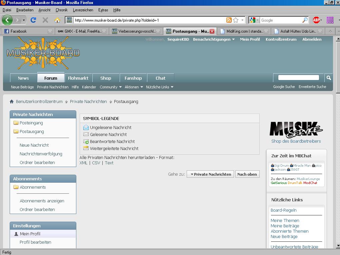The image size is (340, 255).
Task: Switch to the MidiKing.com tab
Action: [x=244, y=31]
